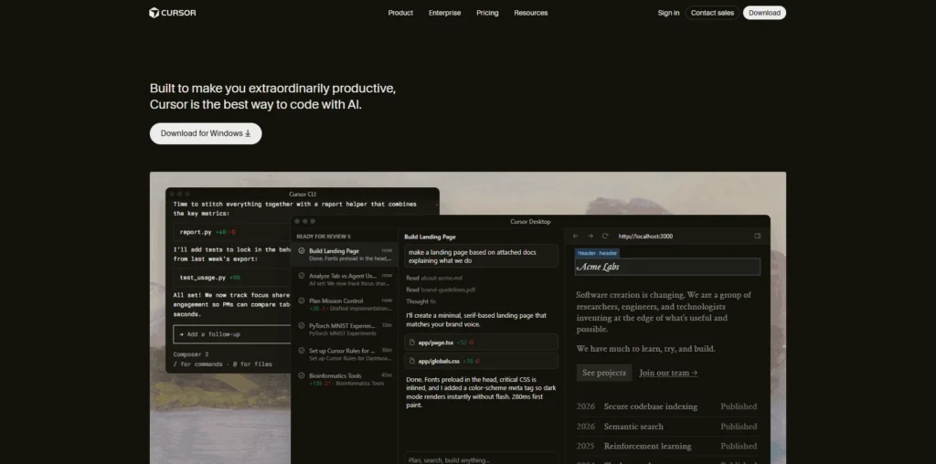The image size is (936, 464).
Task: Click the check icon beside Bioinformatics Tools
Action: point(302,375)
